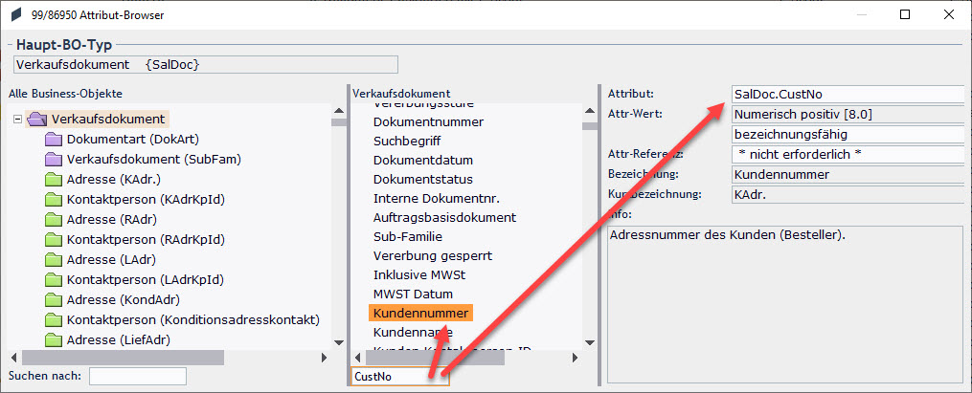Screen dimensions: 972x393
Task: Select MWST Datum attribute
Action: tap(413, 294)
